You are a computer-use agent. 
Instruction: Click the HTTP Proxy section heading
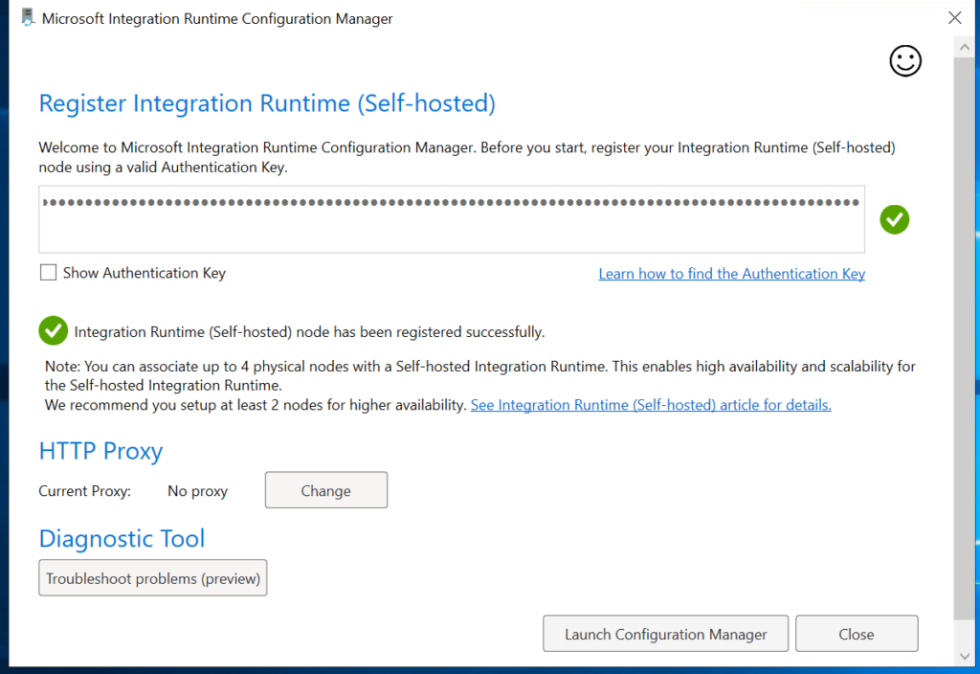[x=100, y=451]
